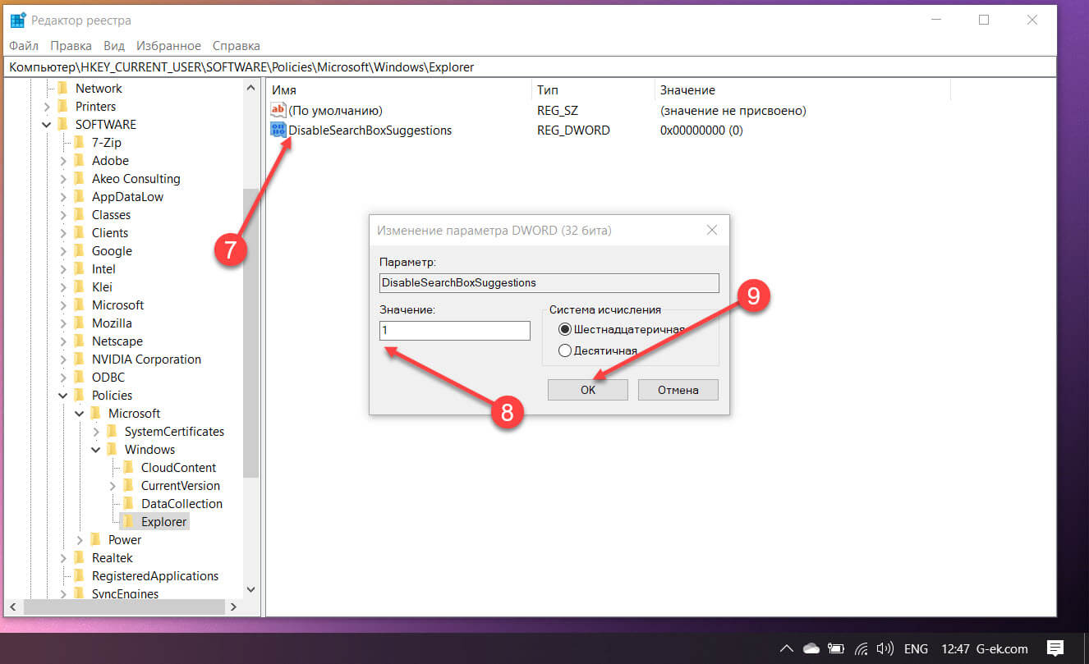
Task: Click the Параметр name field in dialog
Action: (549, 282)
